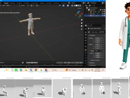Image resolution: width=130 pixels, height=98 pixels.
Task: Toggle snapping magnet in viewport header
Action: click(31, 6)
